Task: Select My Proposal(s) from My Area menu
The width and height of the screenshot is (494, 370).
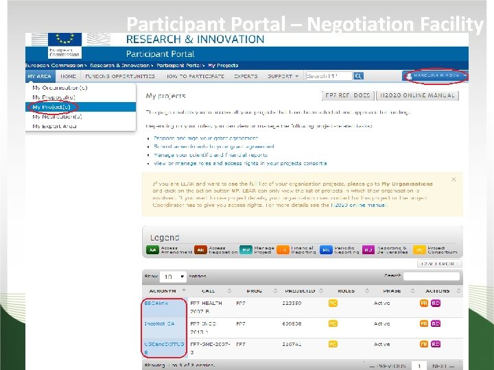Action: click(54, 97)
